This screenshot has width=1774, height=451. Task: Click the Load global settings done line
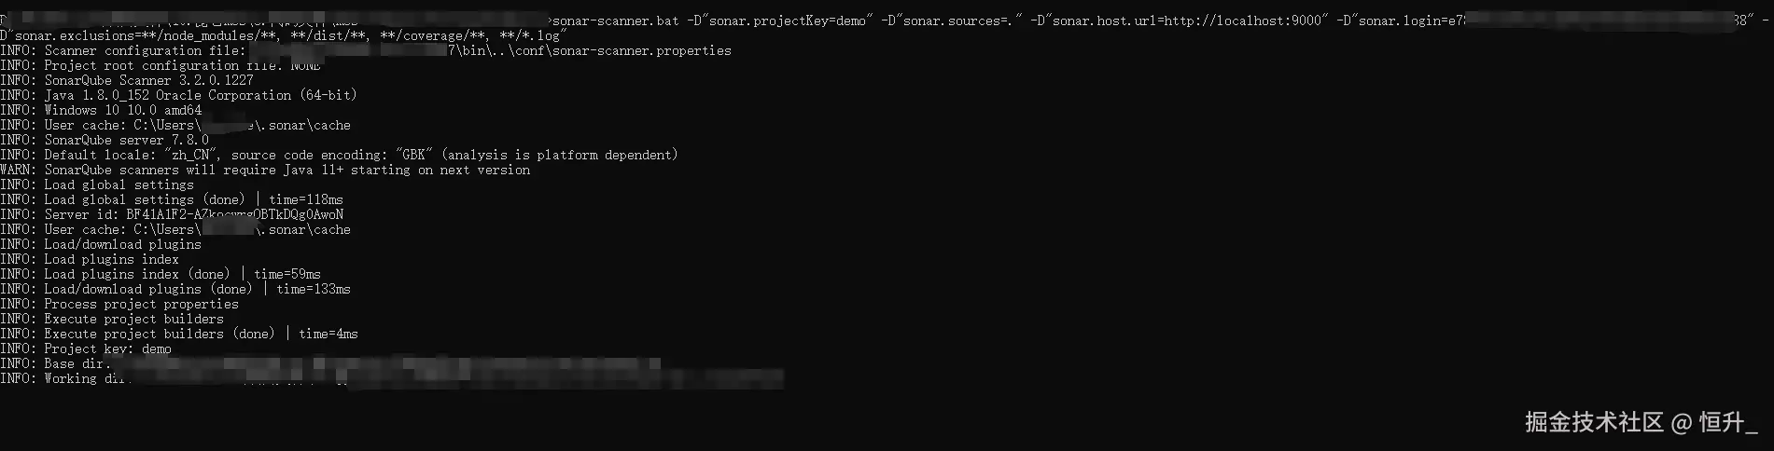click(172, 199)
